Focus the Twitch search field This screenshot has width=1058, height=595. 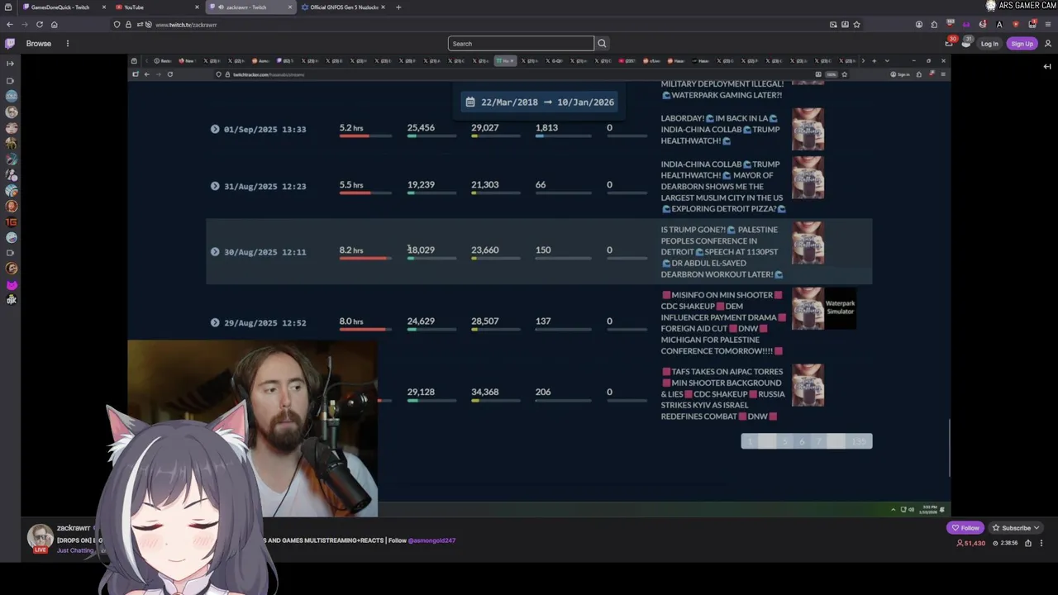click(x=521, y=43)
